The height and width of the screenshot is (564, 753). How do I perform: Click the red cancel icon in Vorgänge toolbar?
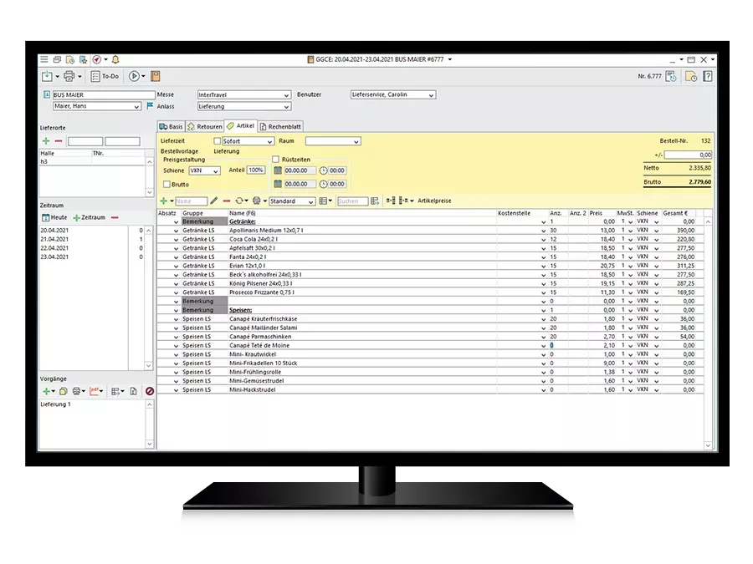point(150,391)
